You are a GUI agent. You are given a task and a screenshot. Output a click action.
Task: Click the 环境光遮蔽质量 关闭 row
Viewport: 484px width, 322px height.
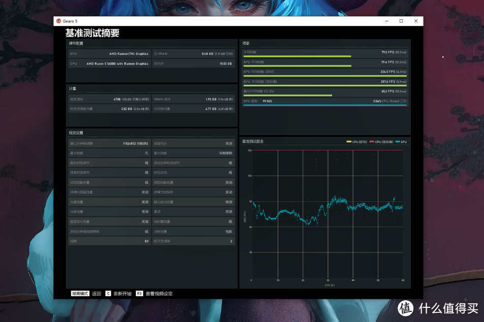pyautogui.click(x=110, y=192)
